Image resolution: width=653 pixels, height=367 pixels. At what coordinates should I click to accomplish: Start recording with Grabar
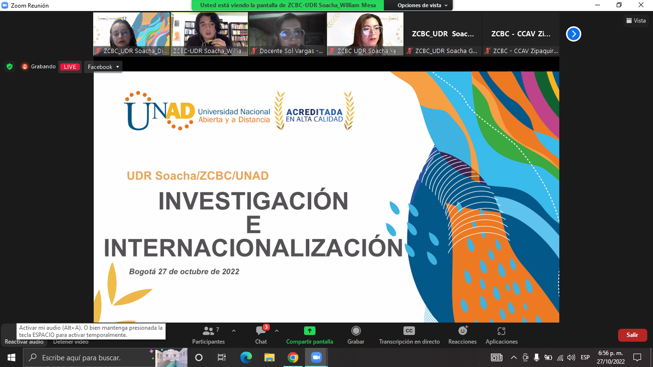coord(356,335)
